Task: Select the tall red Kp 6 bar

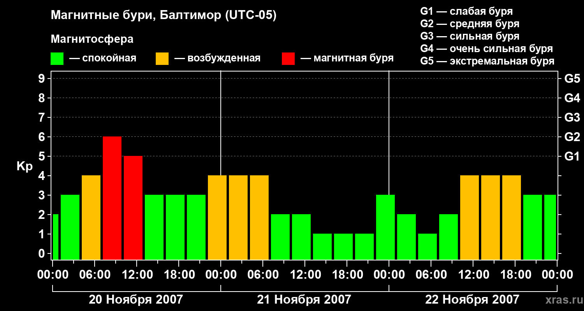Action: 112,198
